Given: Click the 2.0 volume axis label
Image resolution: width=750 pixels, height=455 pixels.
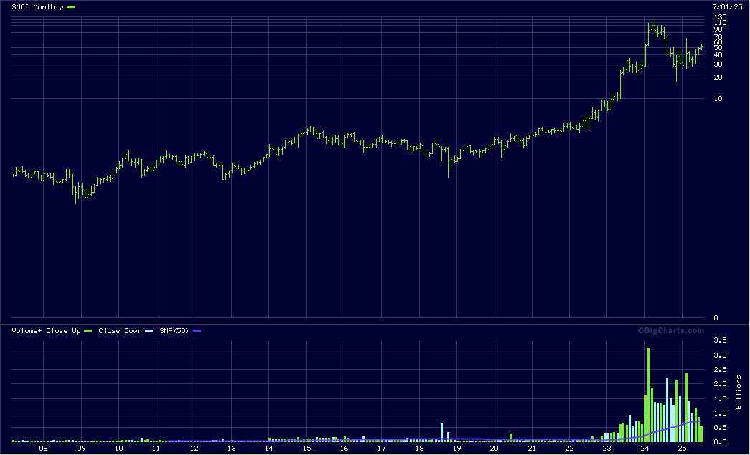Looking at the screenshot, I should (720, 384).
